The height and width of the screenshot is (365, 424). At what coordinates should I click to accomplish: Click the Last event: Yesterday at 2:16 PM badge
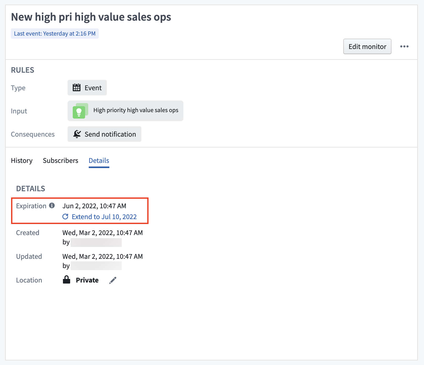coord(55,34)
